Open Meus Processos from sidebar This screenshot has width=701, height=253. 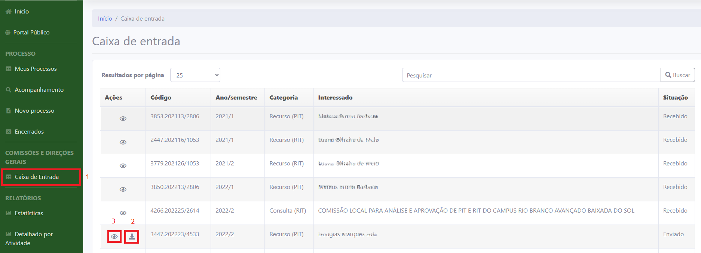(x=36, y=69)
